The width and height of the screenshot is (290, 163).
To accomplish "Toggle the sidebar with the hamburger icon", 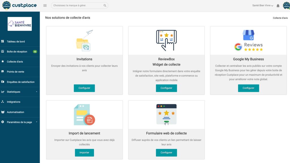I will coord(44,5).
